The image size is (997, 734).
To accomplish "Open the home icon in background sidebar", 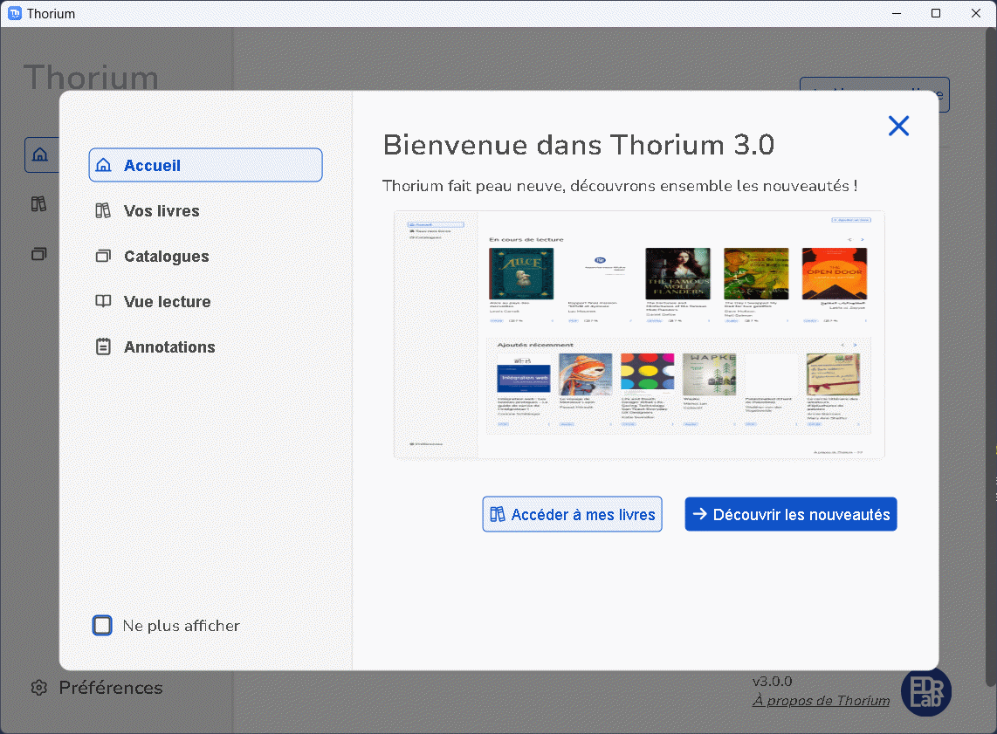I will 40,154.
